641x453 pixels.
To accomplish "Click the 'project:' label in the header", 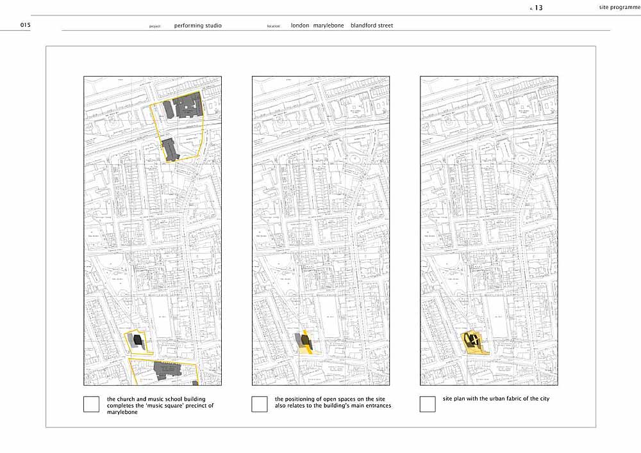I will pyautogui.click(x=154, y=27).
